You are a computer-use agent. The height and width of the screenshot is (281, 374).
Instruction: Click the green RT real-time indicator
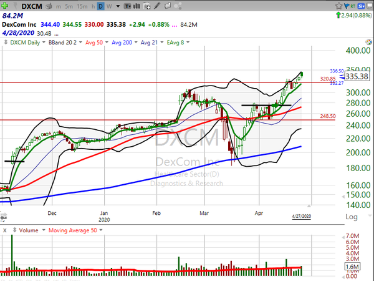point(353,6)
